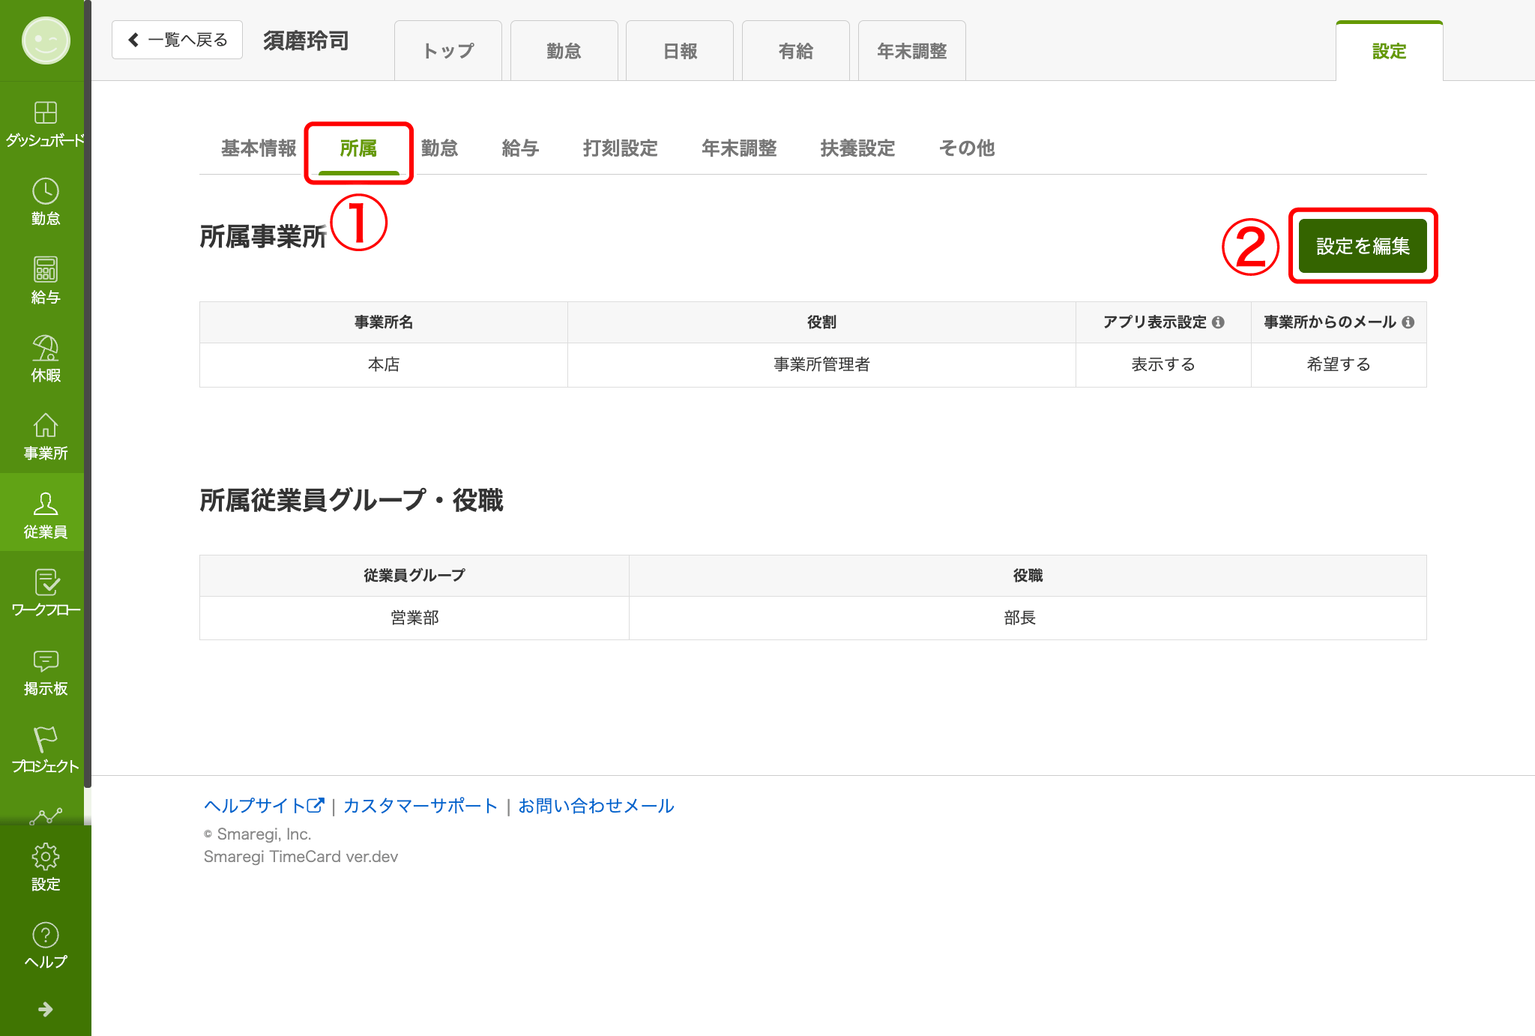The width and height of the screenshot is (1535, 1036).
Task: Click info icon next to アプリ表示設定
Action: pyautogui.click(x=1218, y=322)
